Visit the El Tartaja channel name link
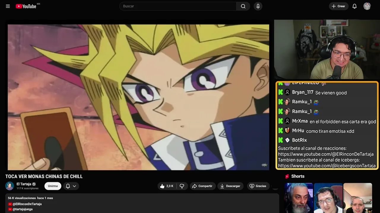Image resolution: width=380 pixels, height=213 pixels. pyautogui.click(x=24, y=184)
